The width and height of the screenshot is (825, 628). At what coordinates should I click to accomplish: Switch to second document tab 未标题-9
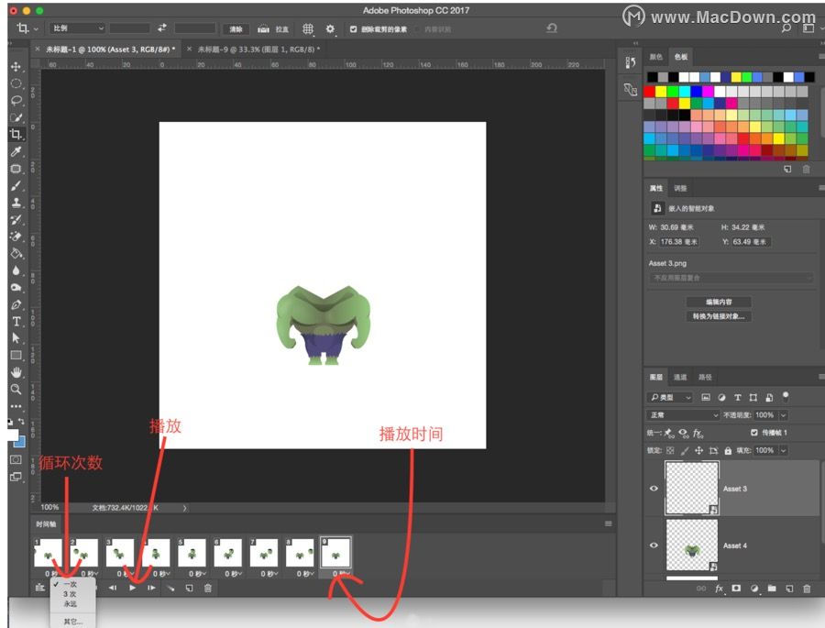258,49
